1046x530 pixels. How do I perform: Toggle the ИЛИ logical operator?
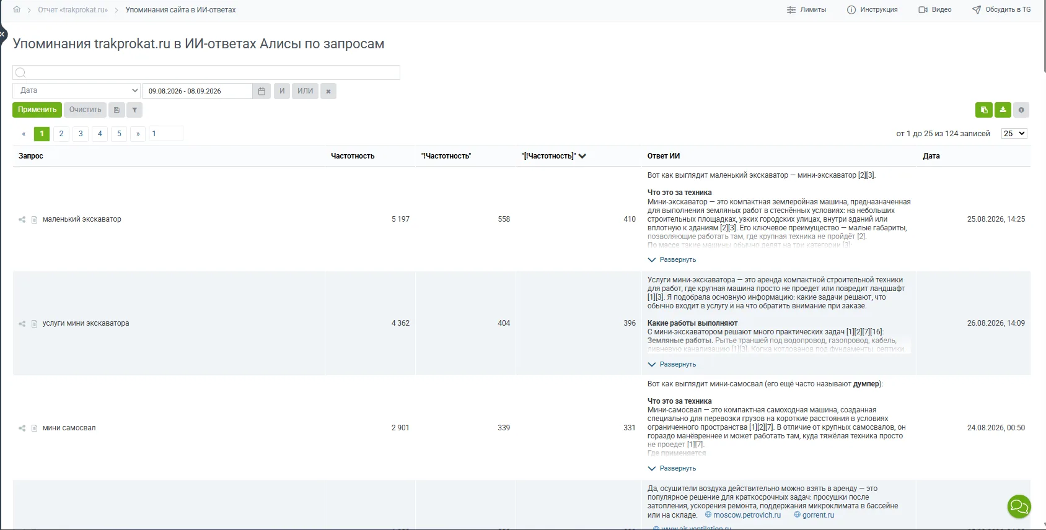pos(305,91)
